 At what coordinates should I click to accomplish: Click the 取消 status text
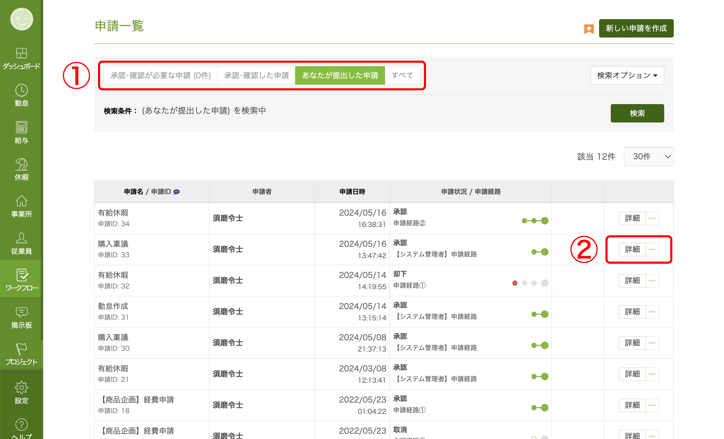(400, 430)
